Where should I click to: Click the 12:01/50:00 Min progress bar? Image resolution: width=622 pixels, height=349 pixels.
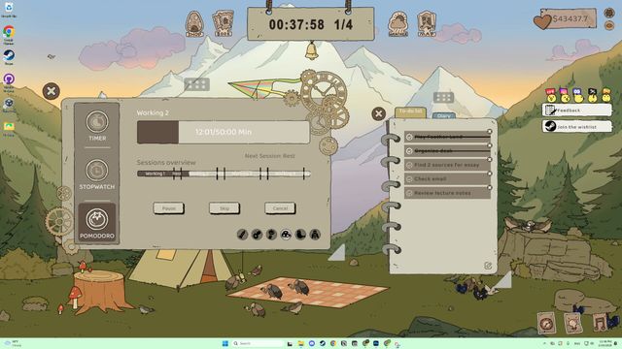coord(224,132)
